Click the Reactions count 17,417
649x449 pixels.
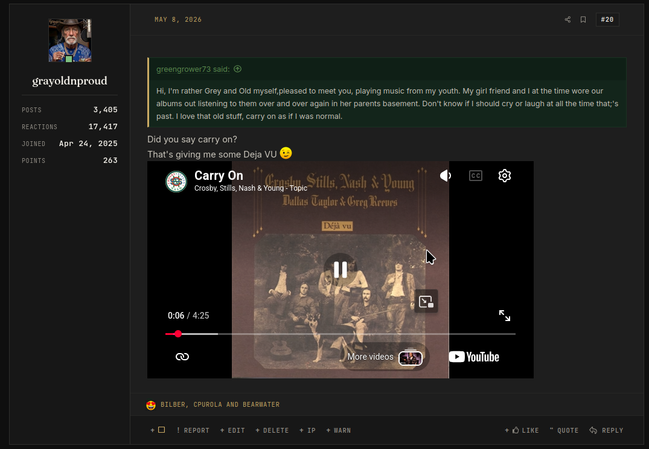103,127
